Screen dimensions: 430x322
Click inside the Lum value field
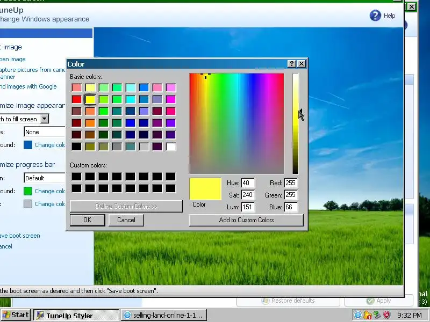248,207
